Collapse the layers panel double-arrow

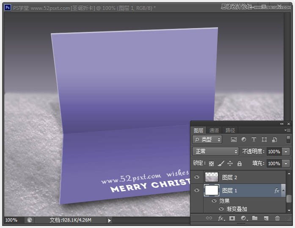click(281, 124)
